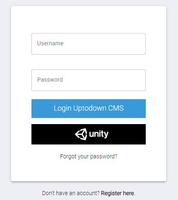The image size is (178, 200).
Task: Sign in with the black Unity button
Action: [x=89, y=134]
